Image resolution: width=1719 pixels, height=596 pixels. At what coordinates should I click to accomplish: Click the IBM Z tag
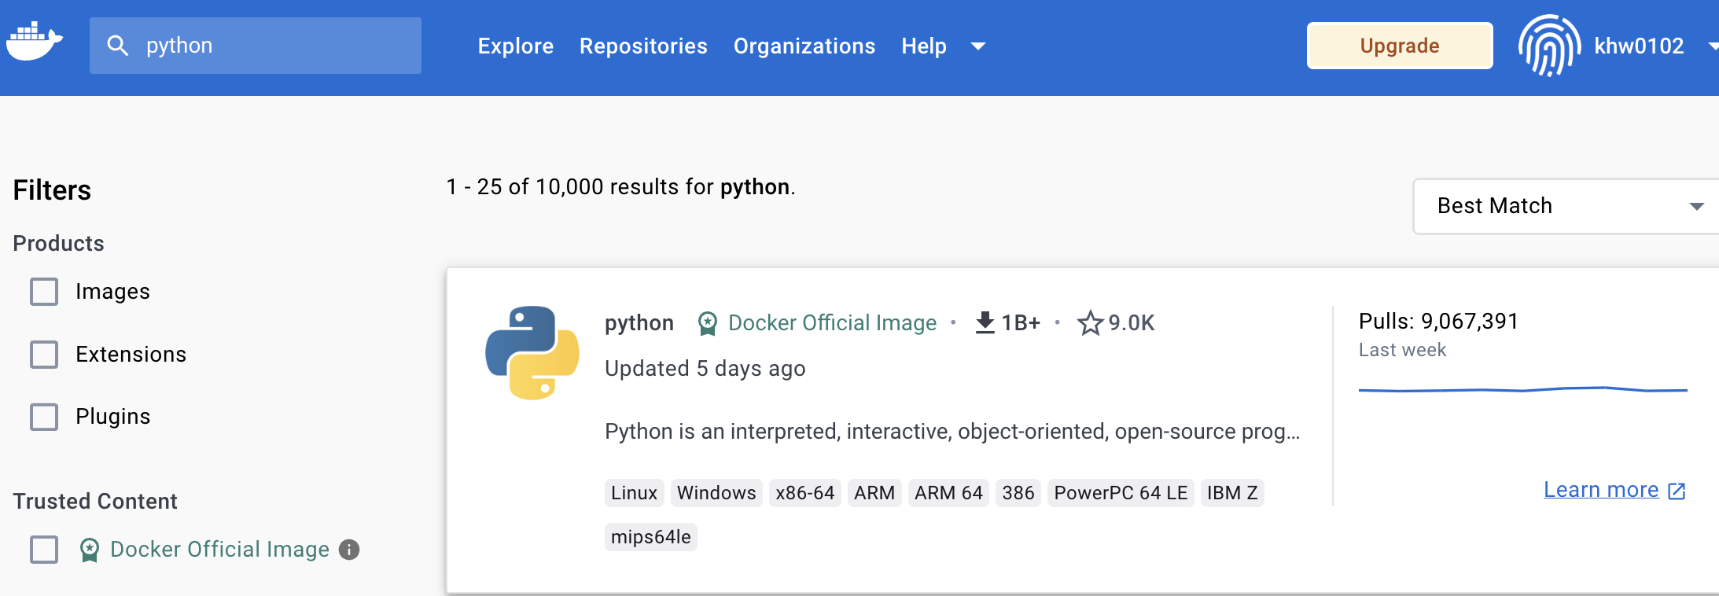click(x=1232, y=493)
